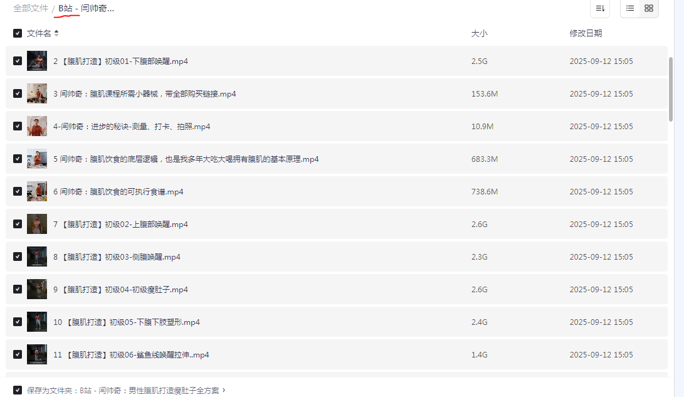The width and height of the screenshot is (684, 397).
Task: Click the B站 - 闫帅奇 breadcrumb folder
Action: pyautogui.click(x=86, y=8)
